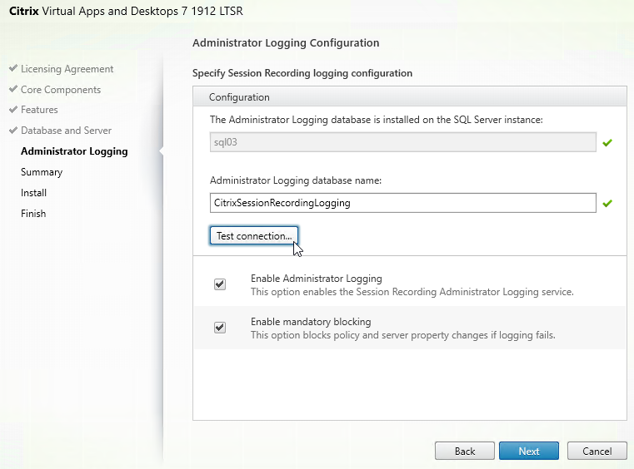Screen dimensions: 634x469
Task: Toggle Enable Administrator Logging checkbox
Action: [x=220, y=284]
